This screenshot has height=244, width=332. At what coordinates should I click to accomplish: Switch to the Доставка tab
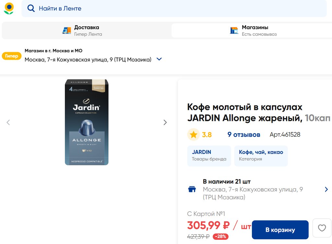pyautogui.click(x=87, y=30)
